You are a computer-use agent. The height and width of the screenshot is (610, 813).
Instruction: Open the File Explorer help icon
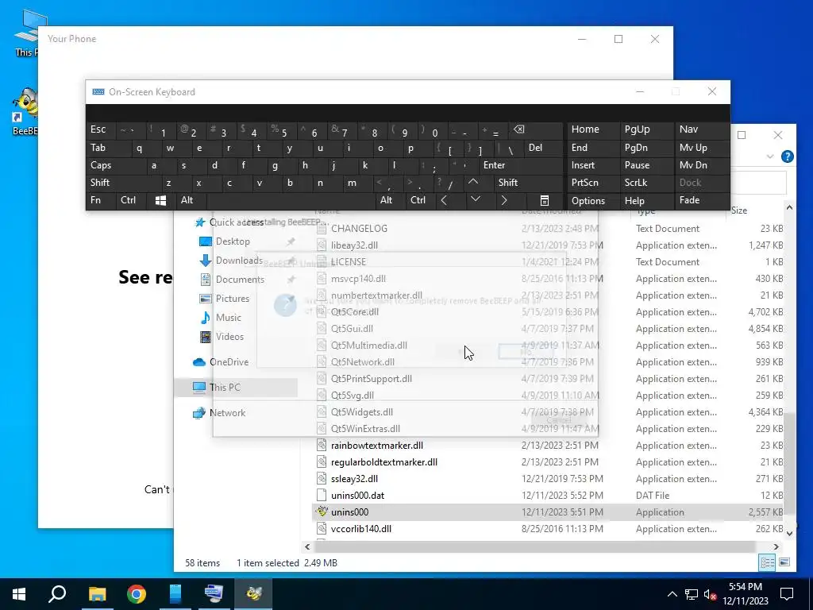tap(787, 156)
